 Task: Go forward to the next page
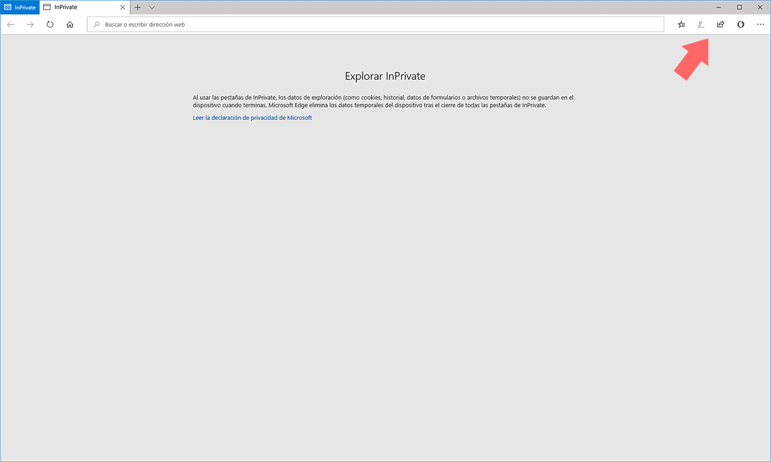tap(30, 24)
